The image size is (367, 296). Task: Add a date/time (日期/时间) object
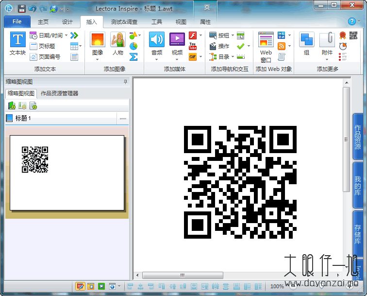[x=47, y=35]
